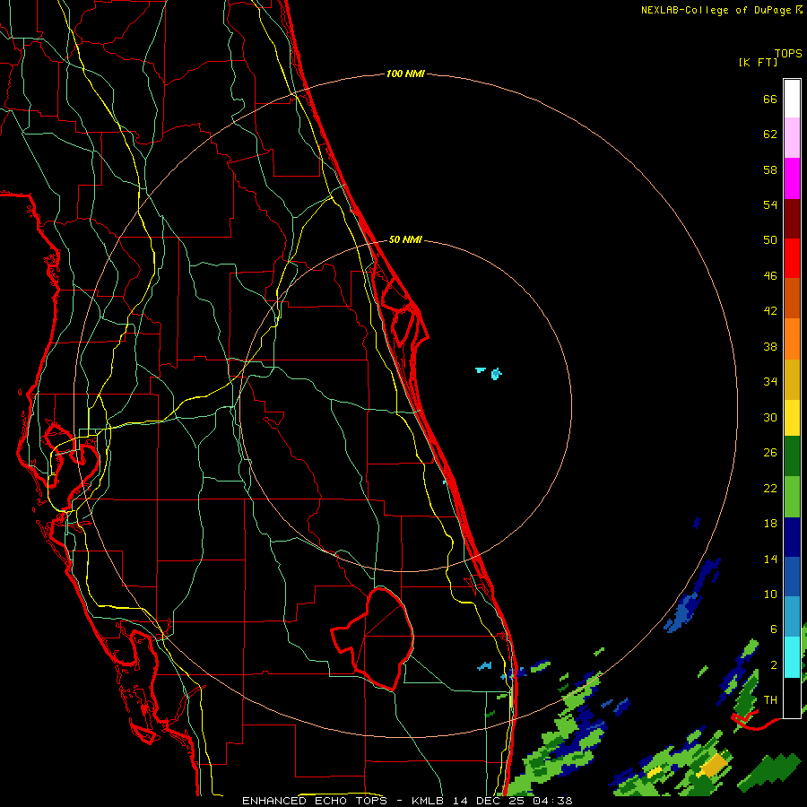The height and width of the screenshot is (807, 807).
Task: Select the dark red legend color band
Action: (792, 219)
